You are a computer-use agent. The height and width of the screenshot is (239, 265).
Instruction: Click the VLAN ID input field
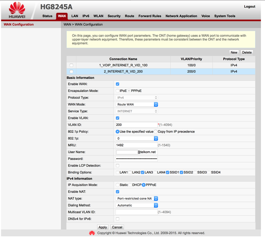point(136,125)
